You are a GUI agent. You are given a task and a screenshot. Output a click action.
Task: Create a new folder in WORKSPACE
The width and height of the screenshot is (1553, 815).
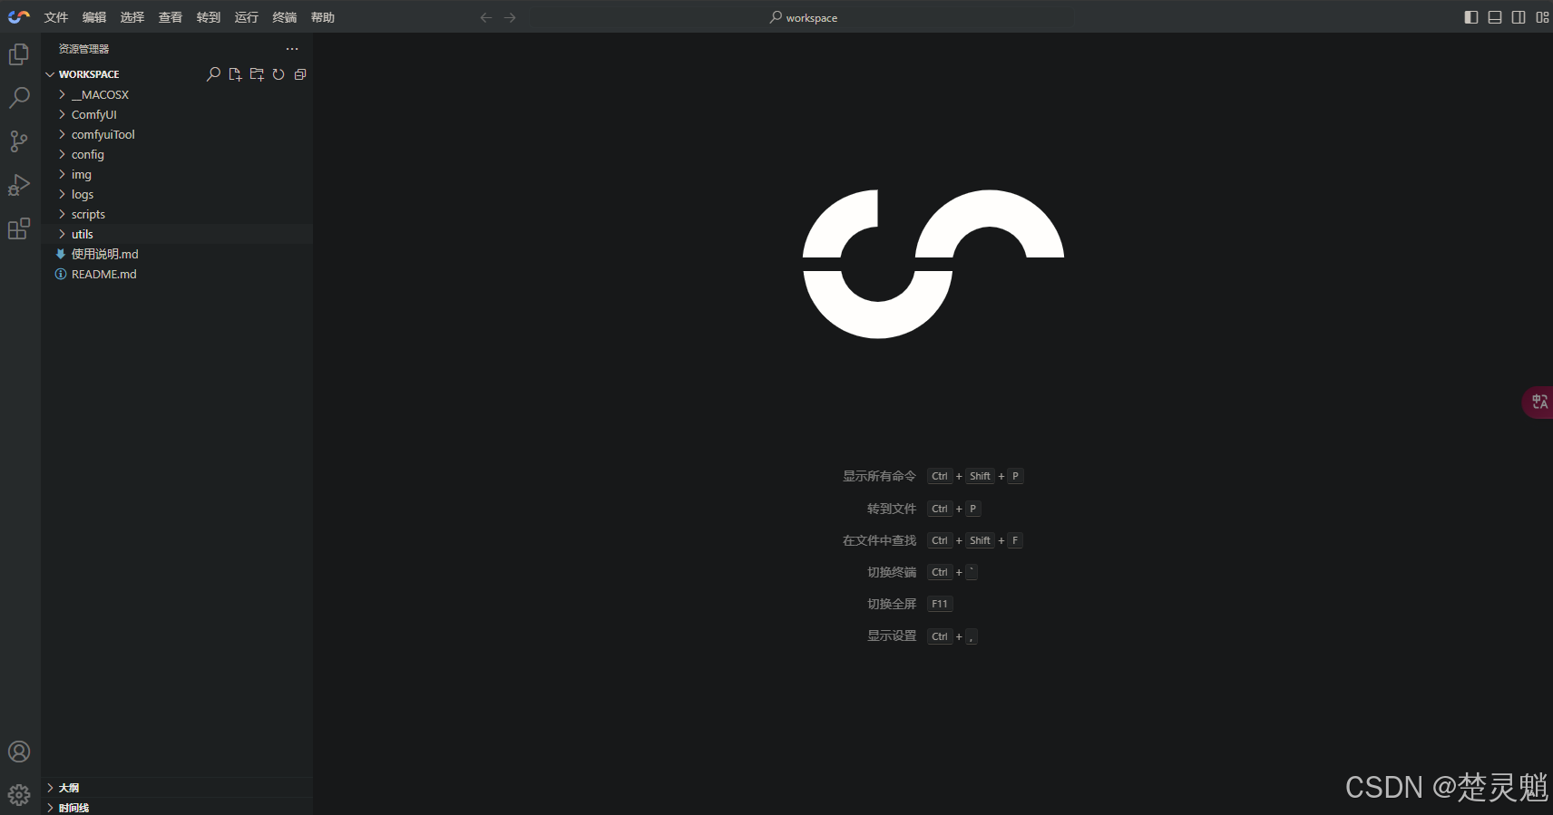pos(257,74)
